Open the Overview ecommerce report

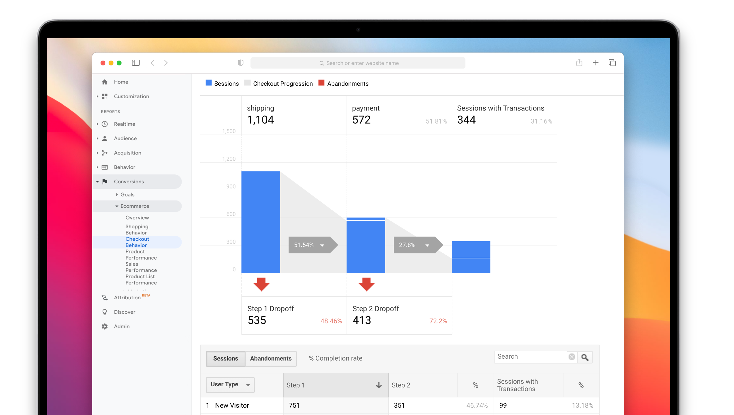click(137, 218)
